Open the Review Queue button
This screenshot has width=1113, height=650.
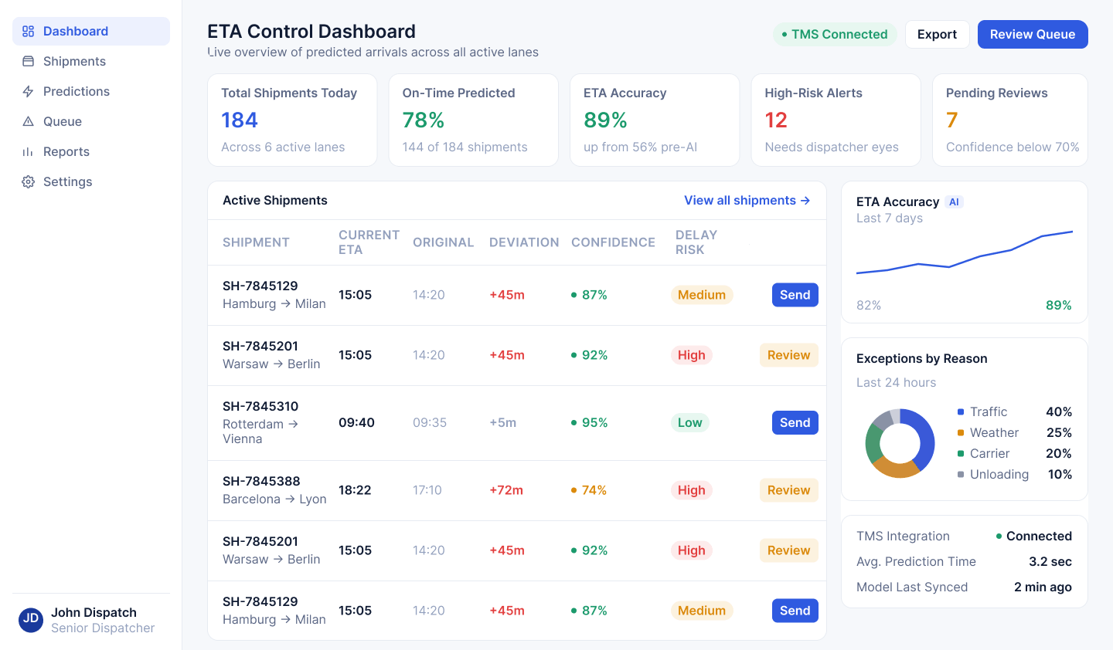click(1033, 34)
